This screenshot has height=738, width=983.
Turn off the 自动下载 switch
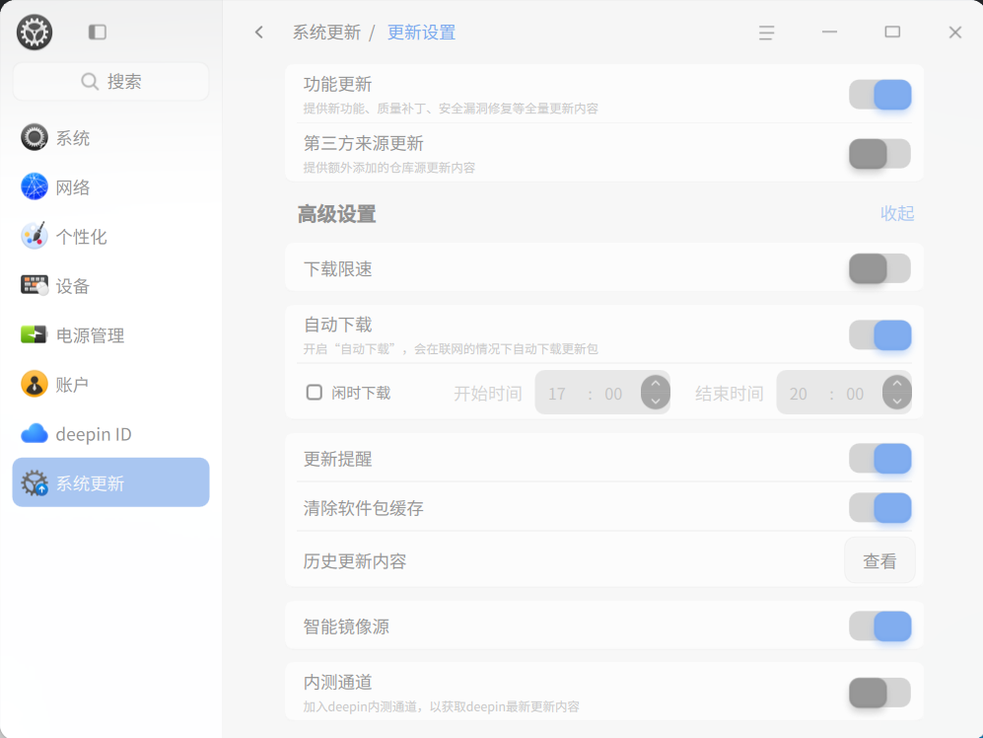[879, 335]
